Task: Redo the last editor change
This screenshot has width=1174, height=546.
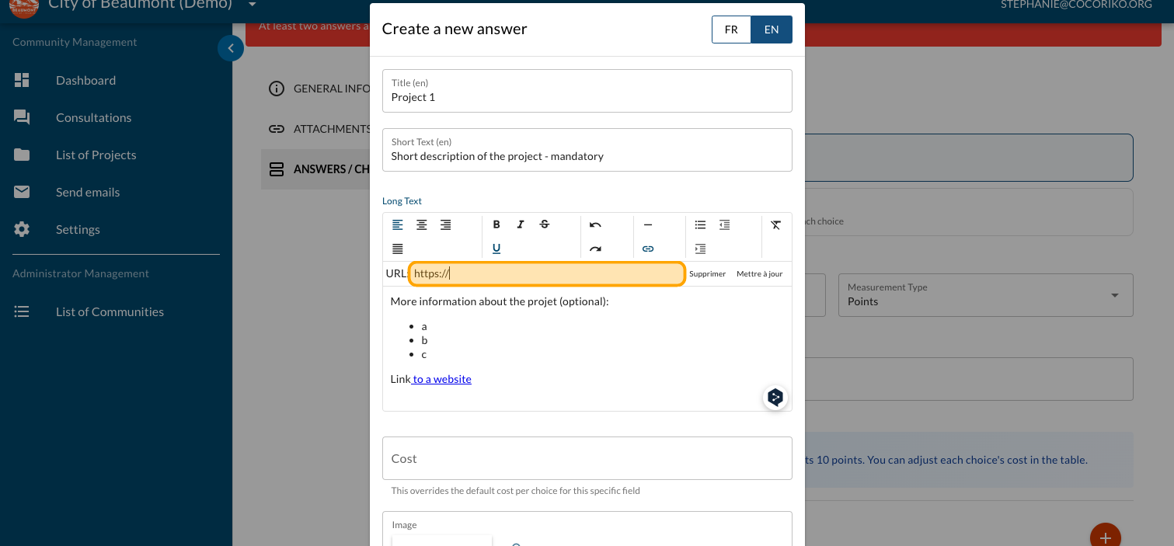Action: 595,249
